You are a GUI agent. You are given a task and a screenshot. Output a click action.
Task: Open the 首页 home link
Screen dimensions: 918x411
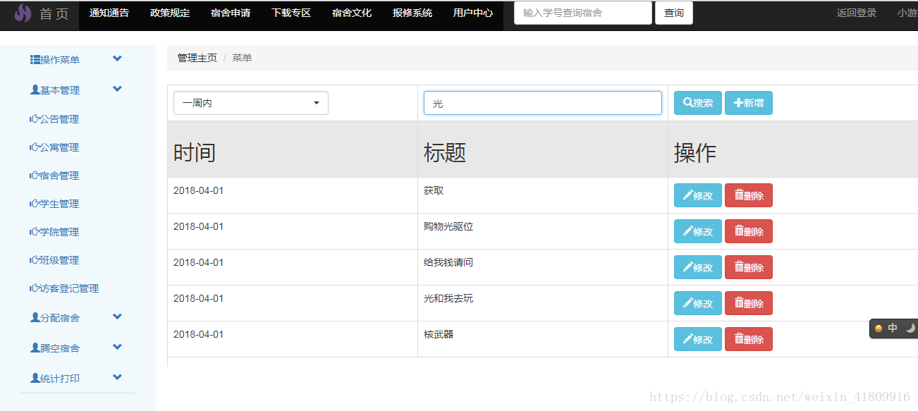click(54, 13)
